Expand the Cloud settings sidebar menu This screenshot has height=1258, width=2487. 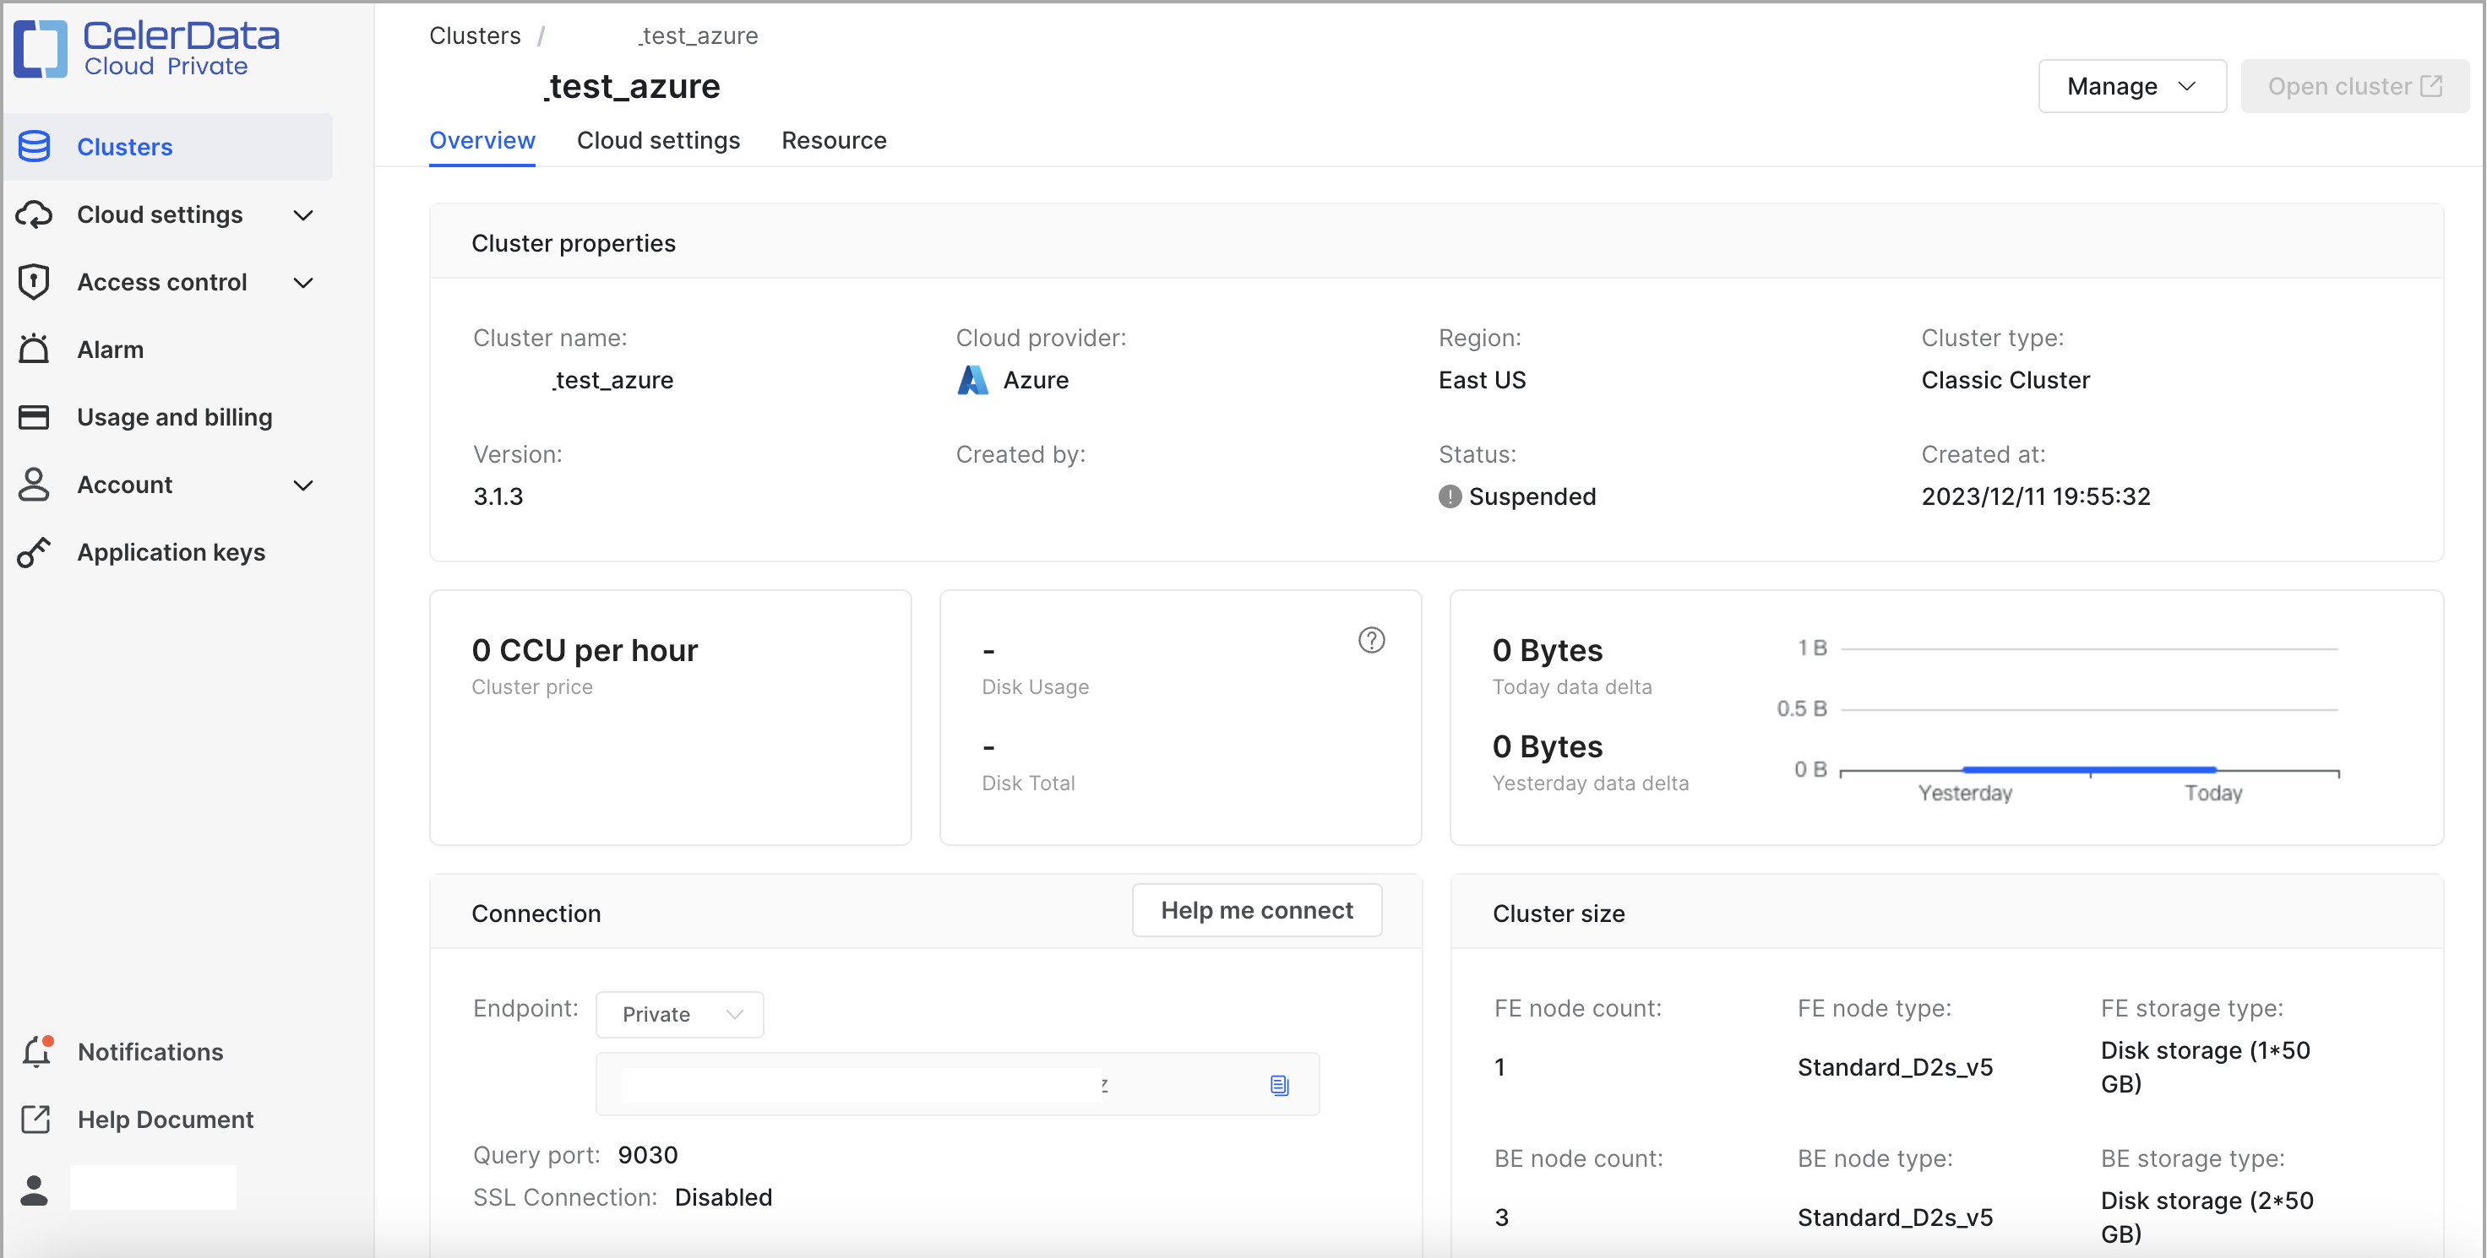[303, 214]
